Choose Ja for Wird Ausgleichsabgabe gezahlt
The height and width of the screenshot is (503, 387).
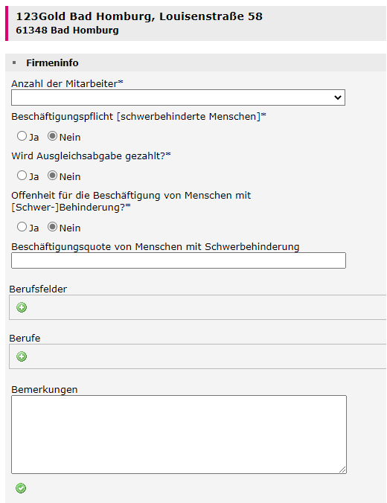(x=22, y=176)
